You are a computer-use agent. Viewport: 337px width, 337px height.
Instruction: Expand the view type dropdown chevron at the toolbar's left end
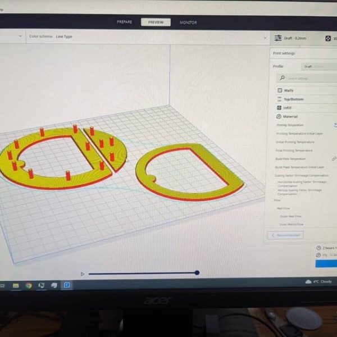click(x=20, y=36)
